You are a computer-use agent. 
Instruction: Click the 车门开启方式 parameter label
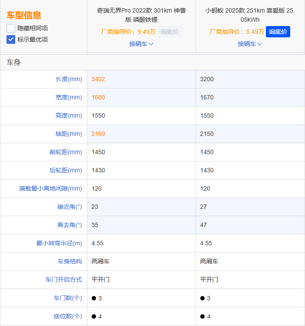tap(64, 280)
